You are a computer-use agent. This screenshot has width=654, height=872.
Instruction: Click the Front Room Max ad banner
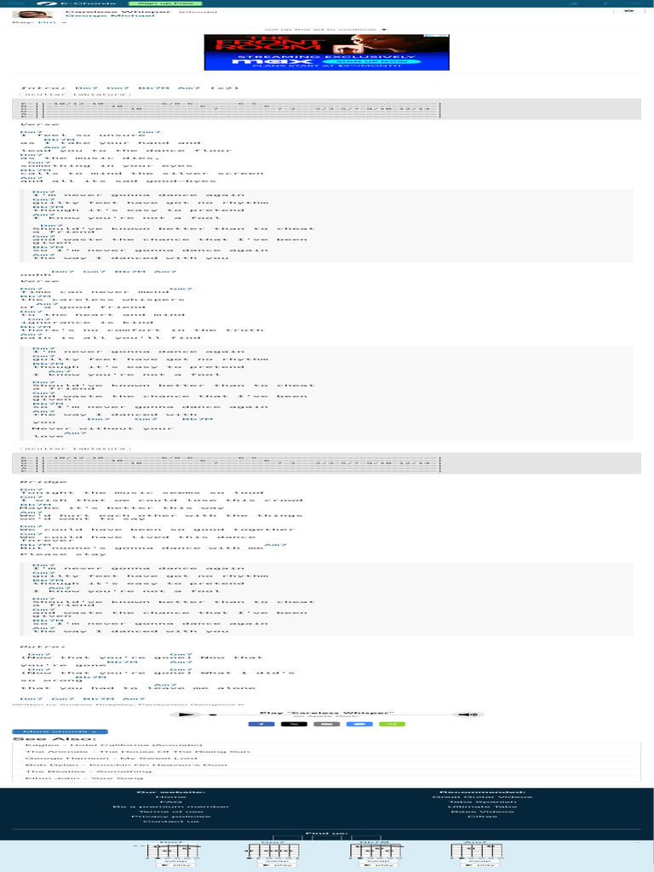coord(326,52)
